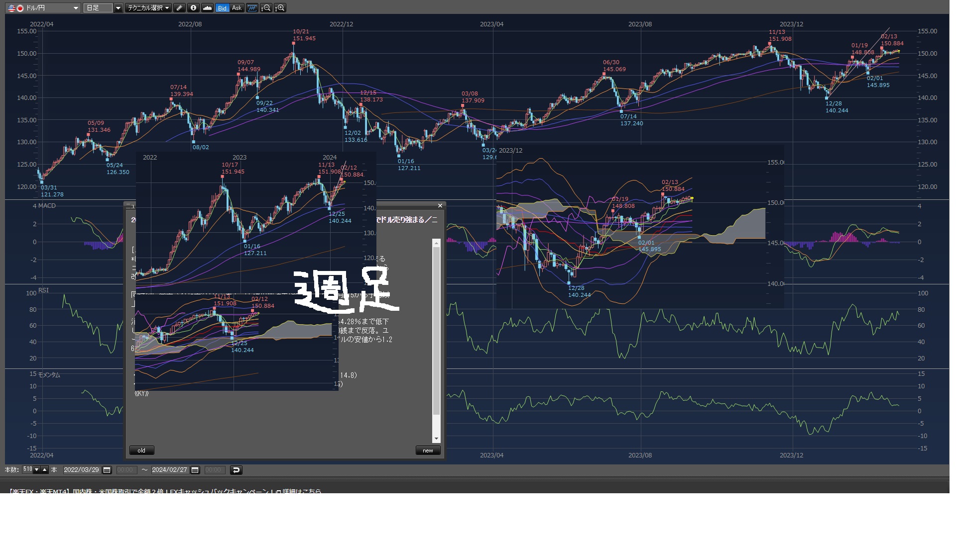Click the new button in news panel
This screenshot has height=537, width=956.
click(x=428, y=450)
